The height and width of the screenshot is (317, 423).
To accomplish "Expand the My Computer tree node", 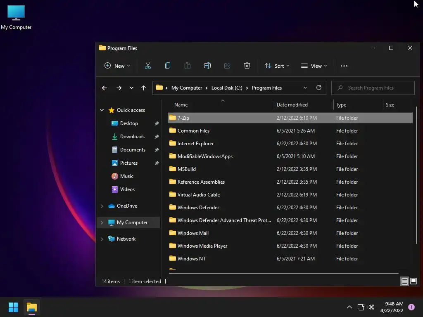I will point(102,222).
